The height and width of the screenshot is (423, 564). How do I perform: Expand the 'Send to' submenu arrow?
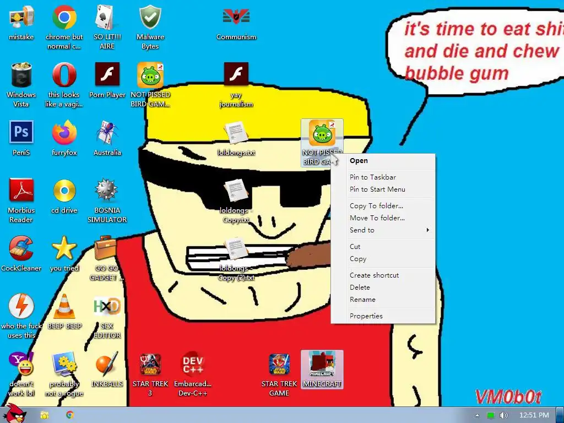(427, 230)
